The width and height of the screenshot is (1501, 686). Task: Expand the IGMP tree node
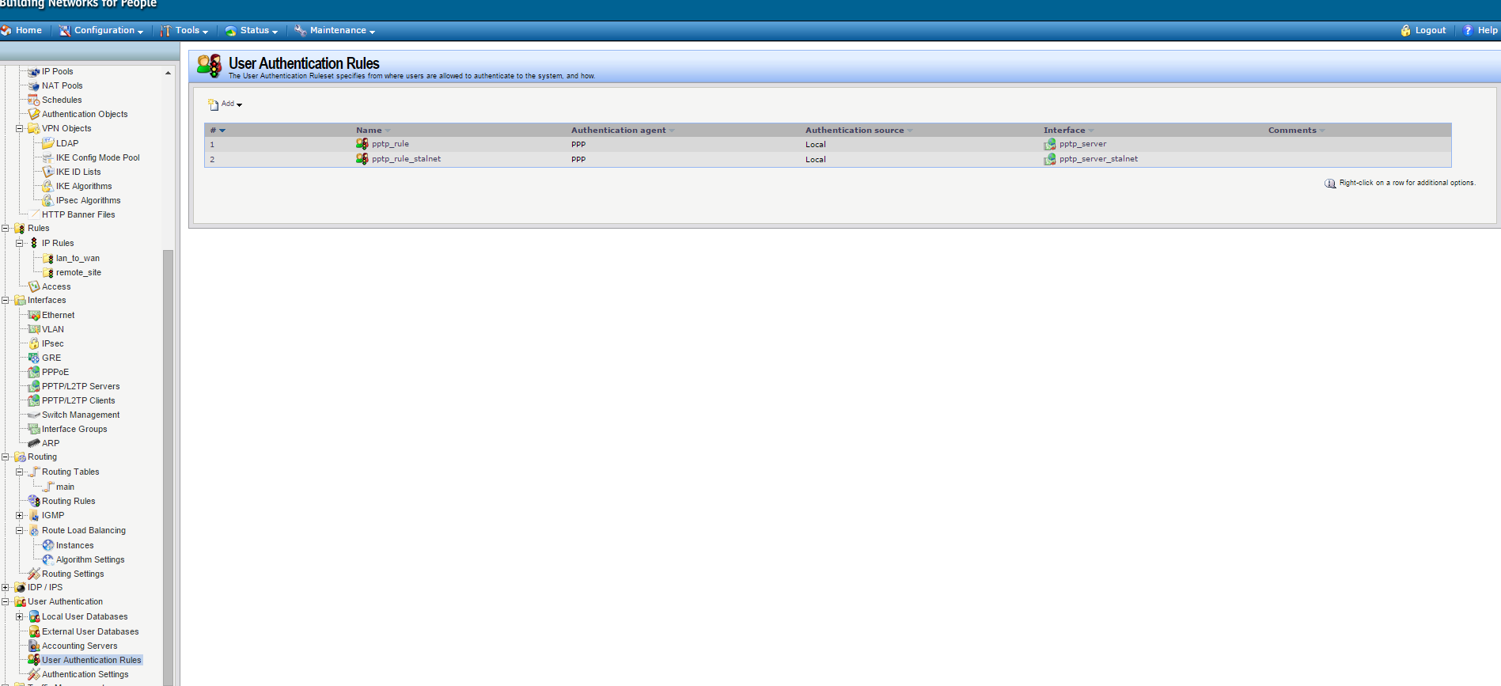click(20, 515)
